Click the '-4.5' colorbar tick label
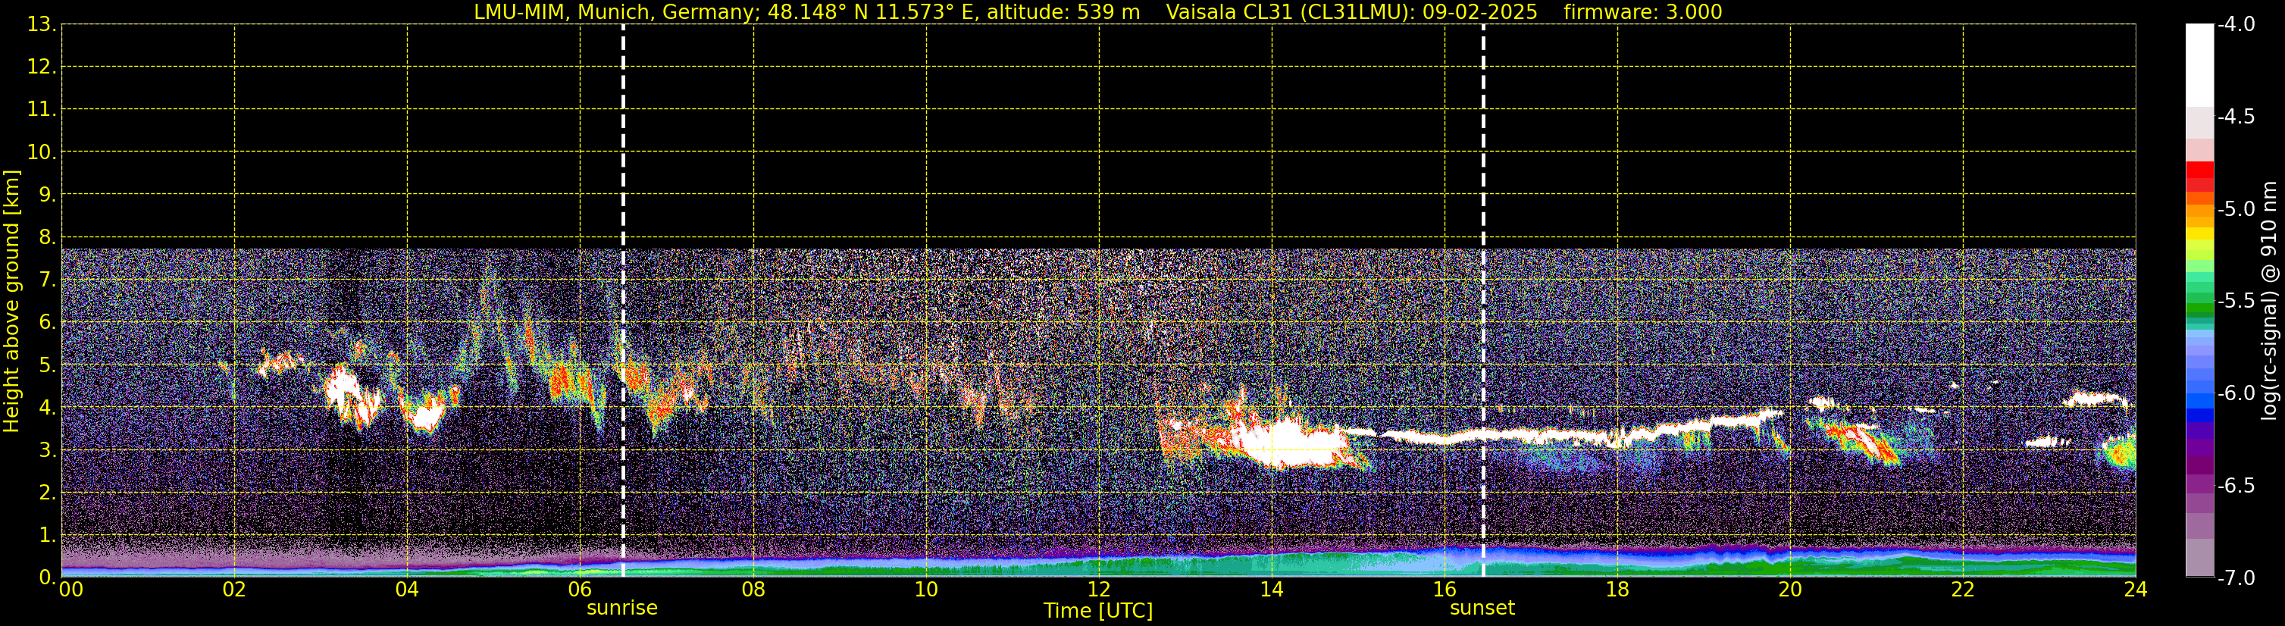 [2235, 116]
